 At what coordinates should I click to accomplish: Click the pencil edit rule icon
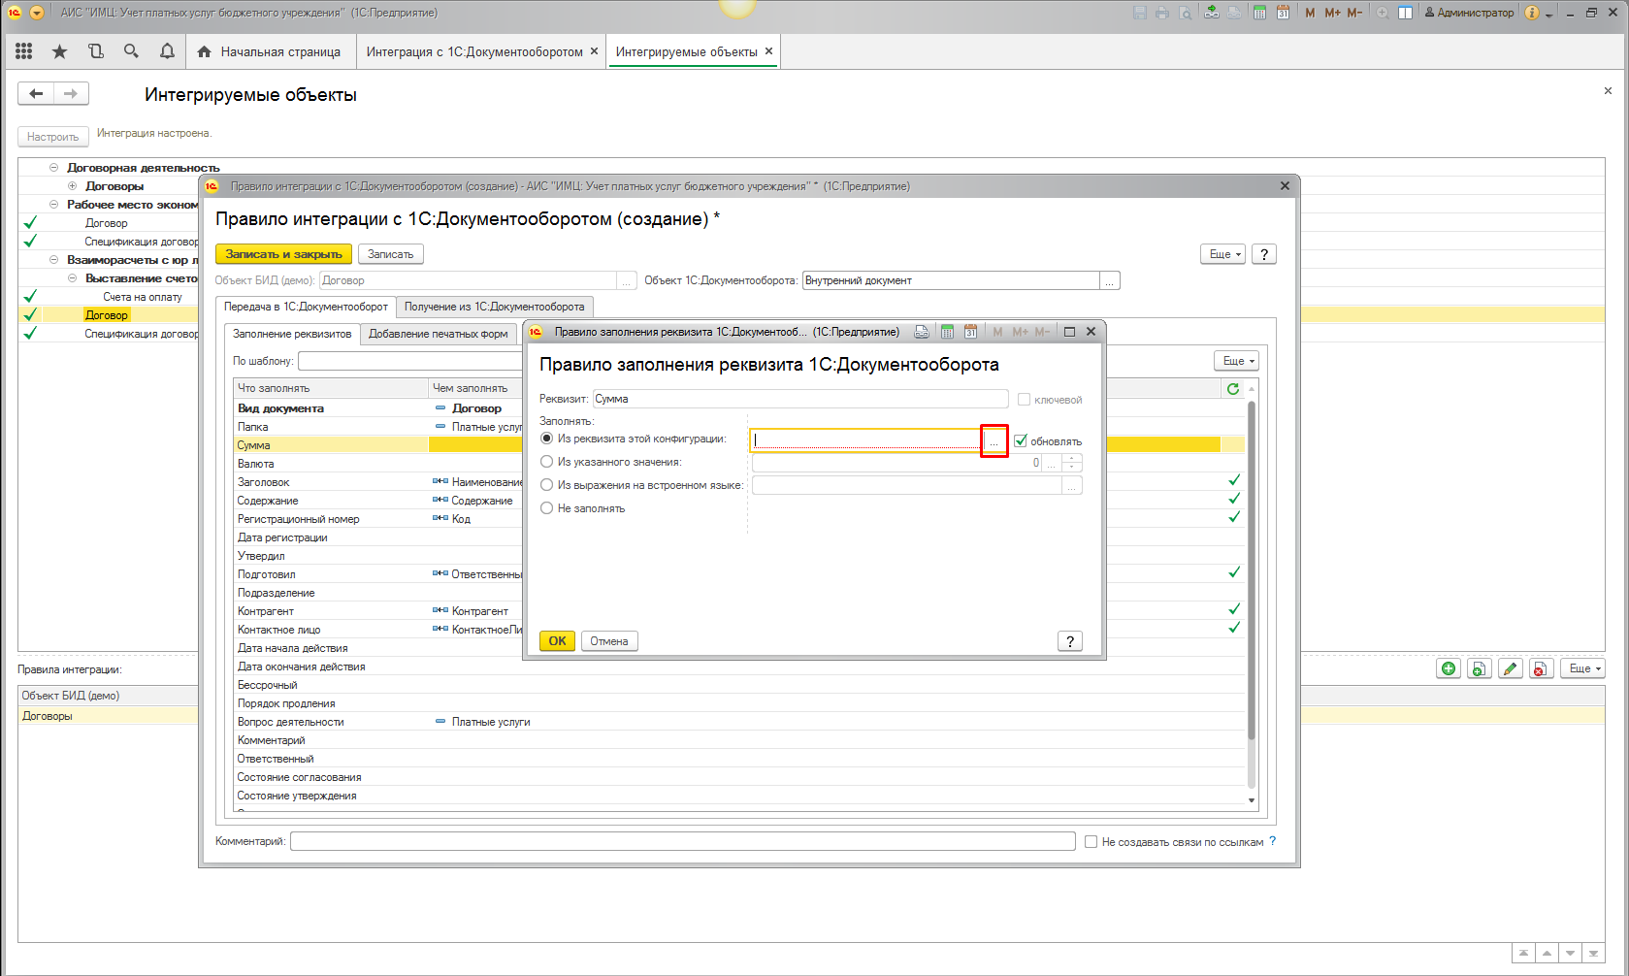(x=1510, y=668)
